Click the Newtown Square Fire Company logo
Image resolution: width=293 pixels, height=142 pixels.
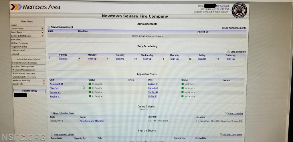239,10
